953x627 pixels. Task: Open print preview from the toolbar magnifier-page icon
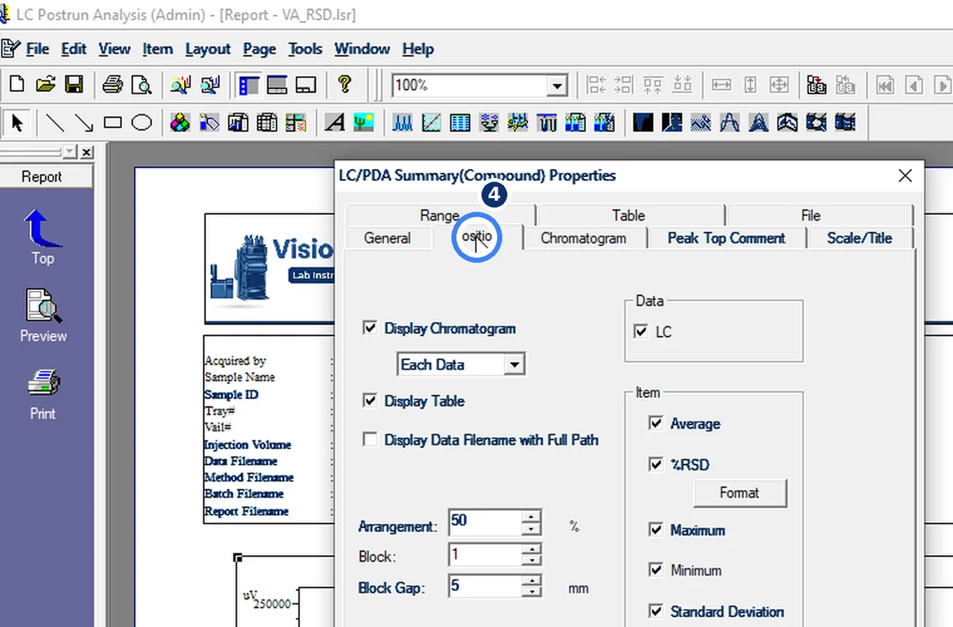pos(141,84)
